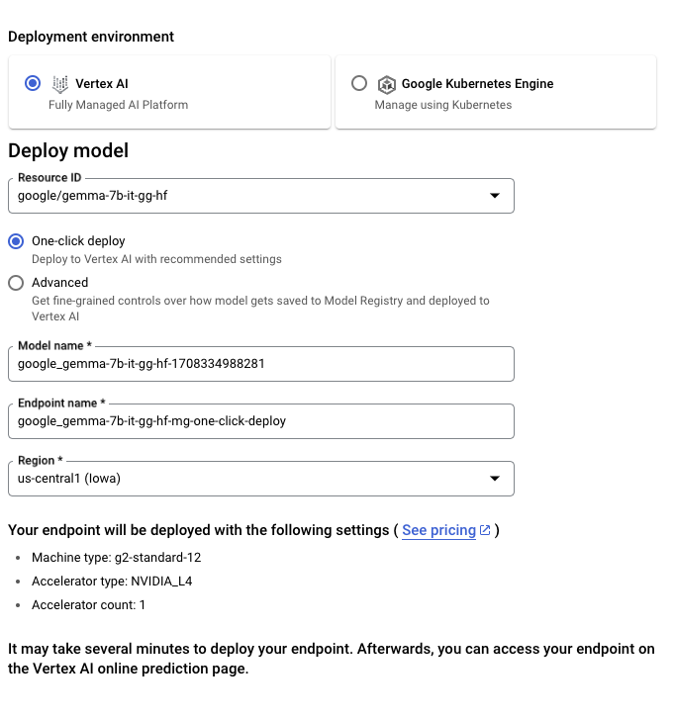
Task: Click the Manage using Kubernetes description
Action: [x=442, y=105]
